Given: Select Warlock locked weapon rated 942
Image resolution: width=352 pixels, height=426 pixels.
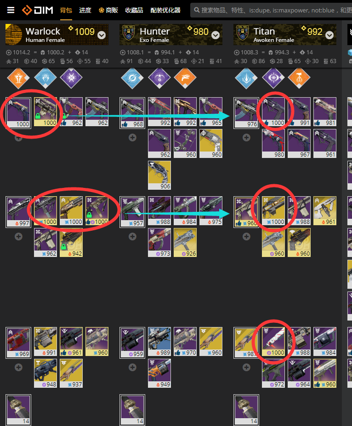Looking at the screenshot, I should [x=71, y=242].
